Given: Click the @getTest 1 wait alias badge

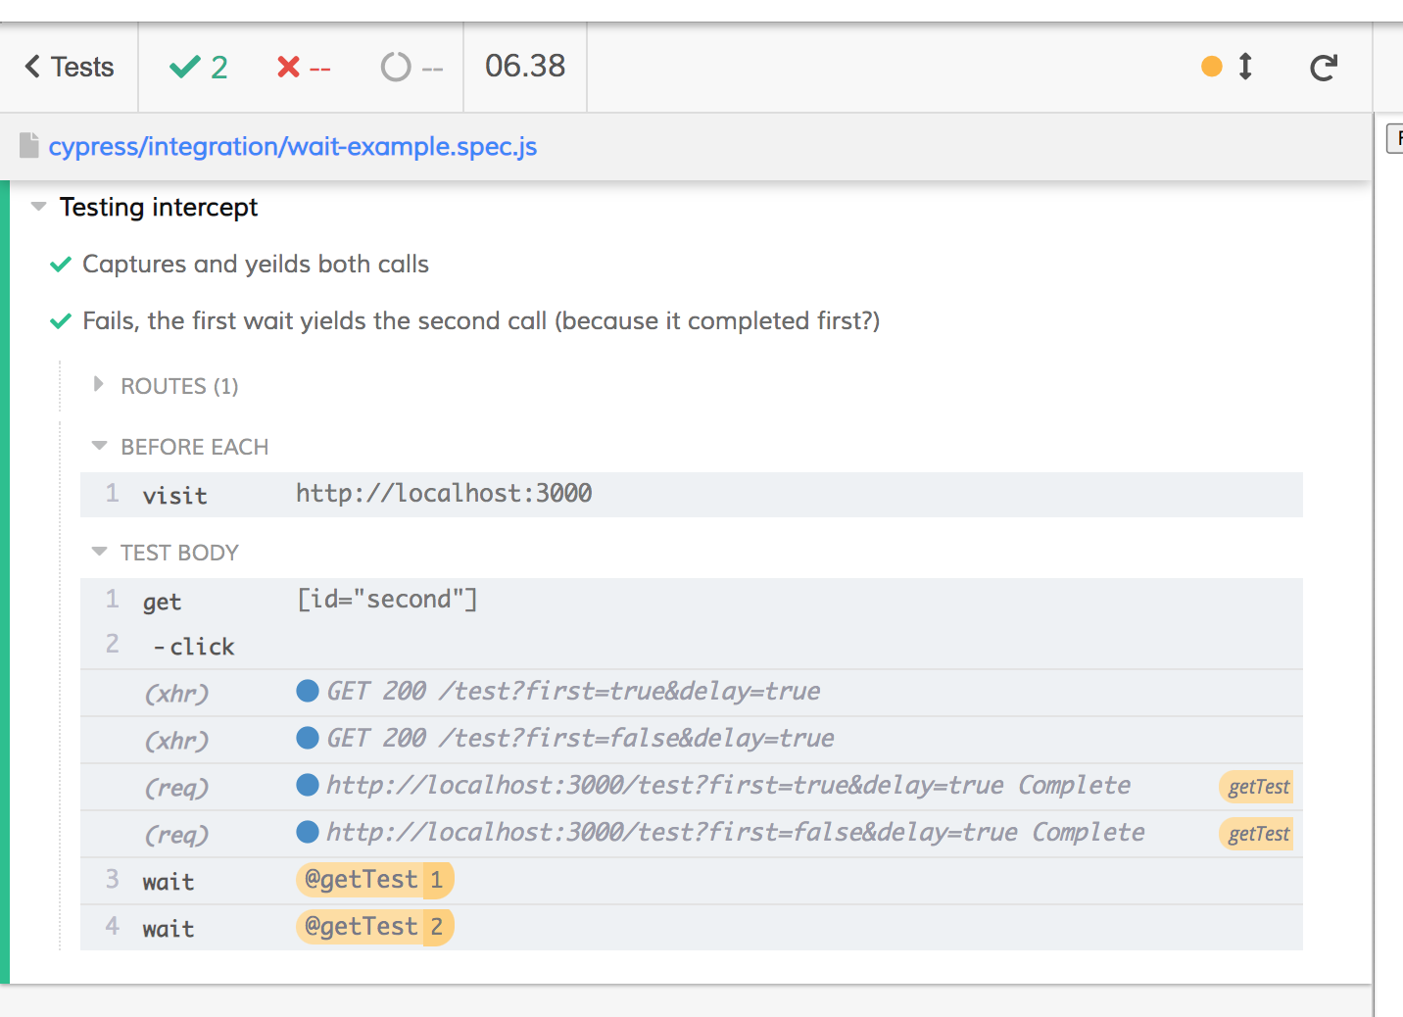Looking at the screenshot, I should tap(374, 880).
